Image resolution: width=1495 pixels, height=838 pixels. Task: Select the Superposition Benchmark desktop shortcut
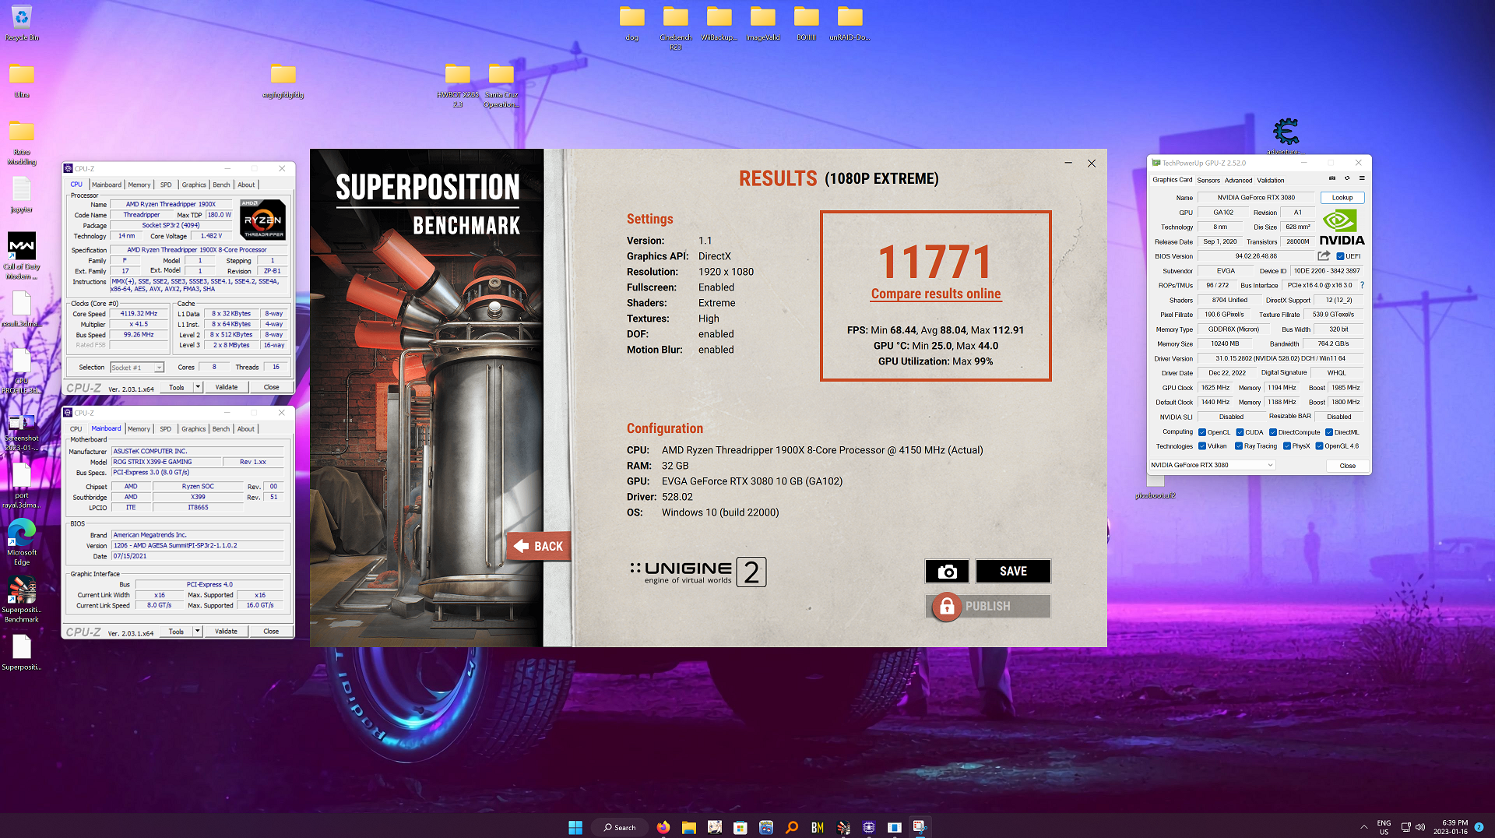[x=22, y=600]
